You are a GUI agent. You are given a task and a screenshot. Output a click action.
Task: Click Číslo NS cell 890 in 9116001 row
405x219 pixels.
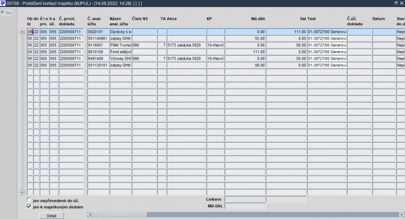pos(144,45)
